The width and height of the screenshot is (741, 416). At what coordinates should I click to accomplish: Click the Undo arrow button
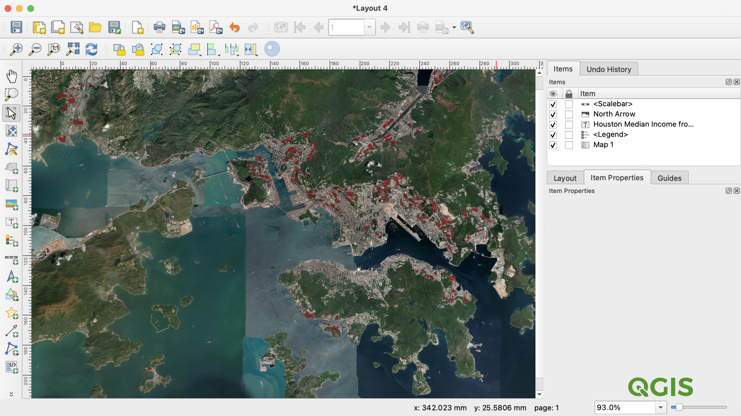pyautogui.click(x=234, y=27)
